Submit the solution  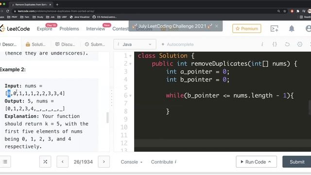pyautogui.click(x=297, y=162)
